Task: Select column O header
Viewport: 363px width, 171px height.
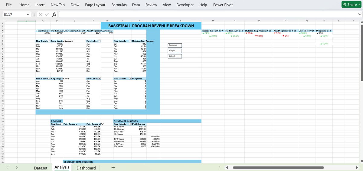Action: [x=259, y=21]
